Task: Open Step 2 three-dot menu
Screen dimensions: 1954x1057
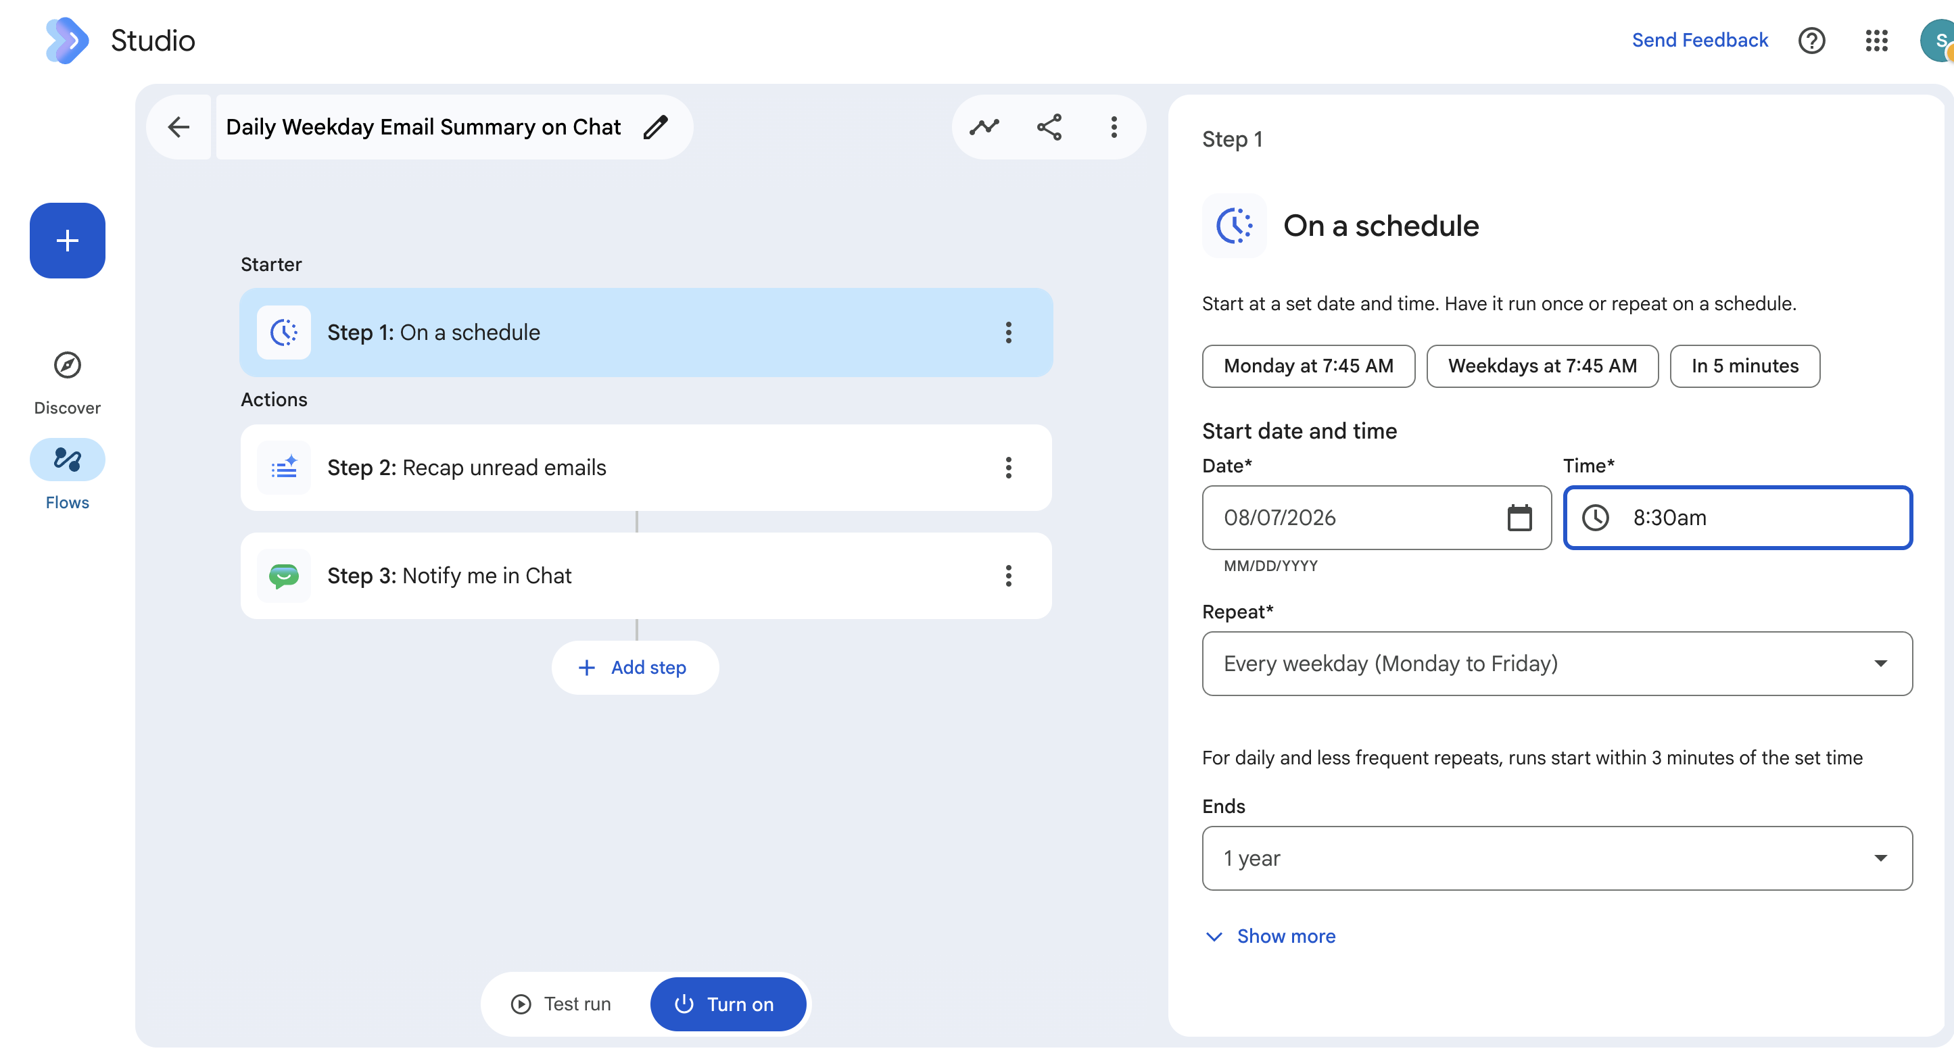Action: 1008,468
